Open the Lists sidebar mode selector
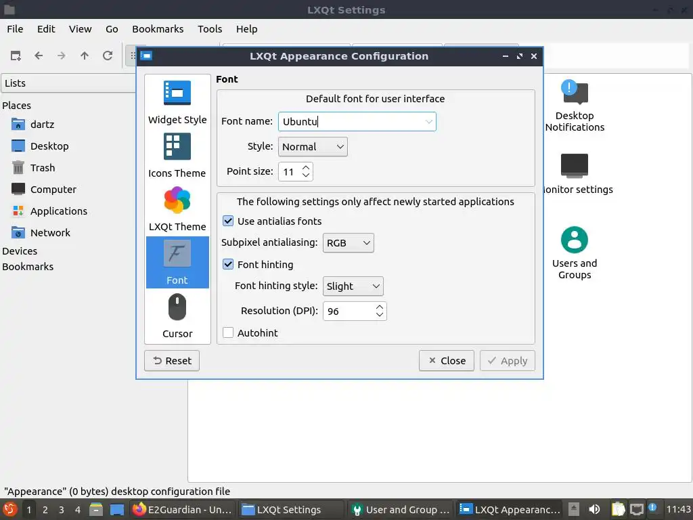Viewport: 693px width, 520px height. pyautogui.click(x=68, y=83)
